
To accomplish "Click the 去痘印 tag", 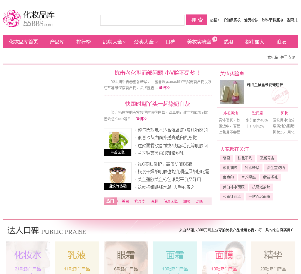I will coord(228,177).
